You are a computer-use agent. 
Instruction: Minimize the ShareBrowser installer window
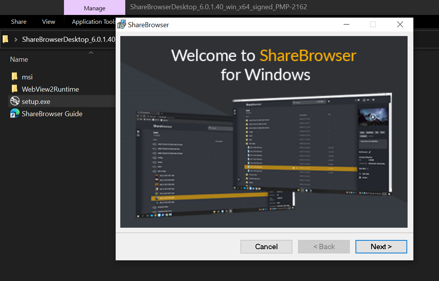[x=346, y=25]
